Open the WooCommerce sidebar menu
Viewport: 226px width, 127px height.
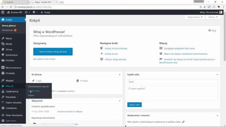click(14, 67)
